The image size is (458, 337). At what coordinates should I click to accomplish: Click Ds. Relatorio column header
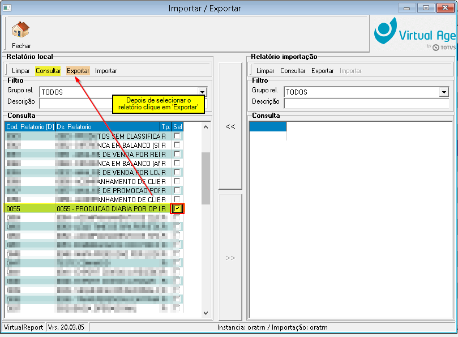tap(108, 126)
